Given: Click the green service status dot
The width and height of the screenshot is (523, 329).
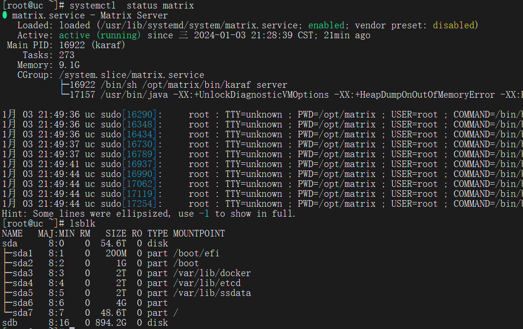Looking at the screenshot, I should [x=5, y=16].
